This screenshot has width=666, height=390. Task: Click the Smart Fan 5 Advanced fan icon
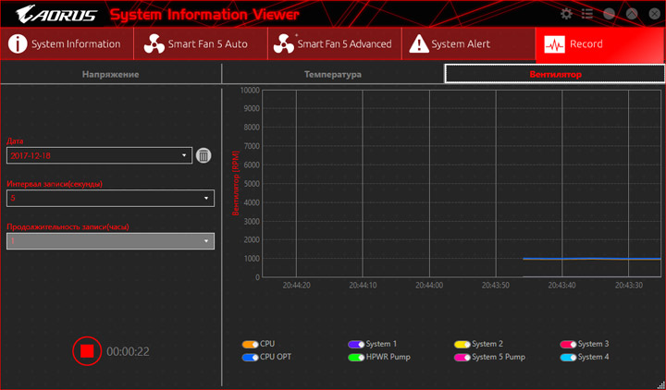click(x=284, y=43)
